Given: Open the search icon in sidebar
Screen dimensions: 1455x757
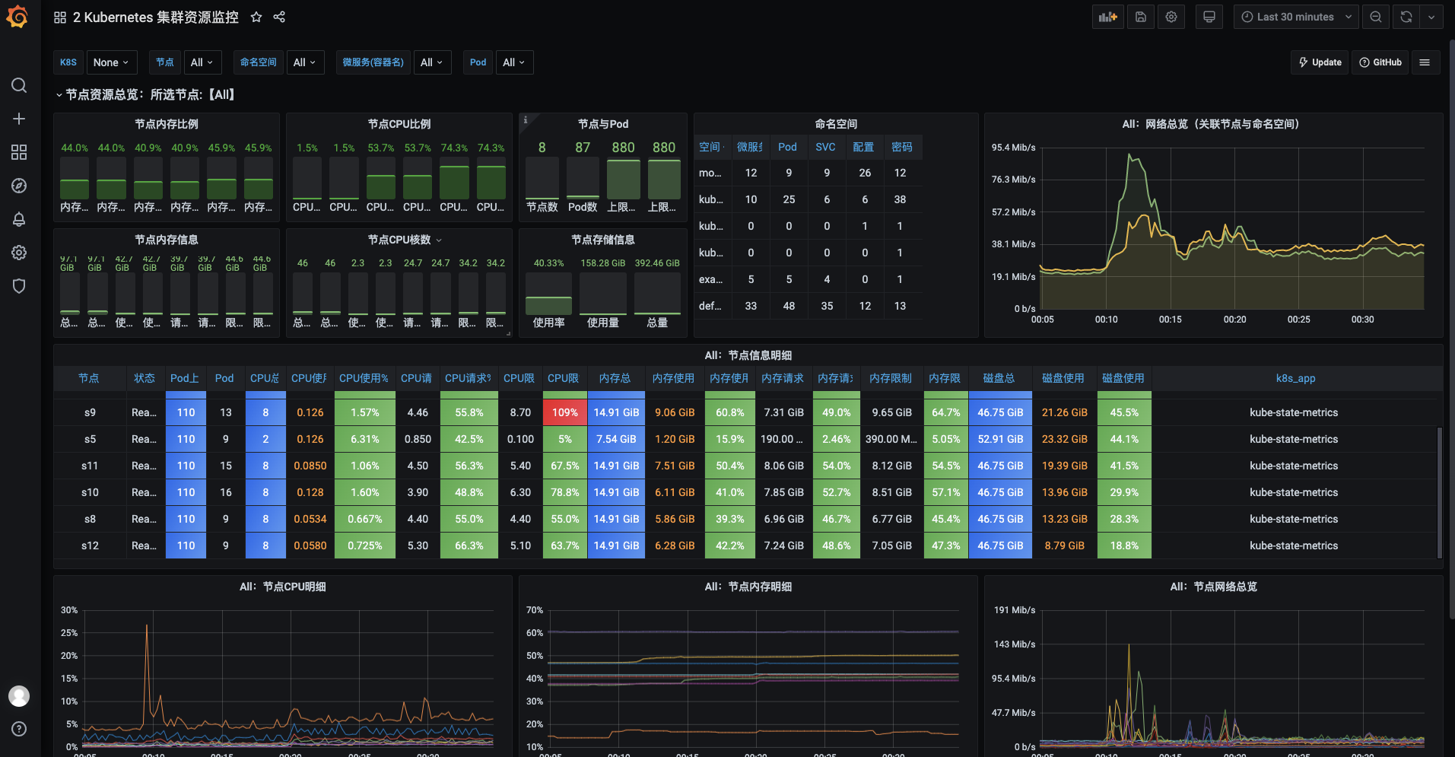Looking at the screenshot, I should pyautogui.click(x=19, y=85).
